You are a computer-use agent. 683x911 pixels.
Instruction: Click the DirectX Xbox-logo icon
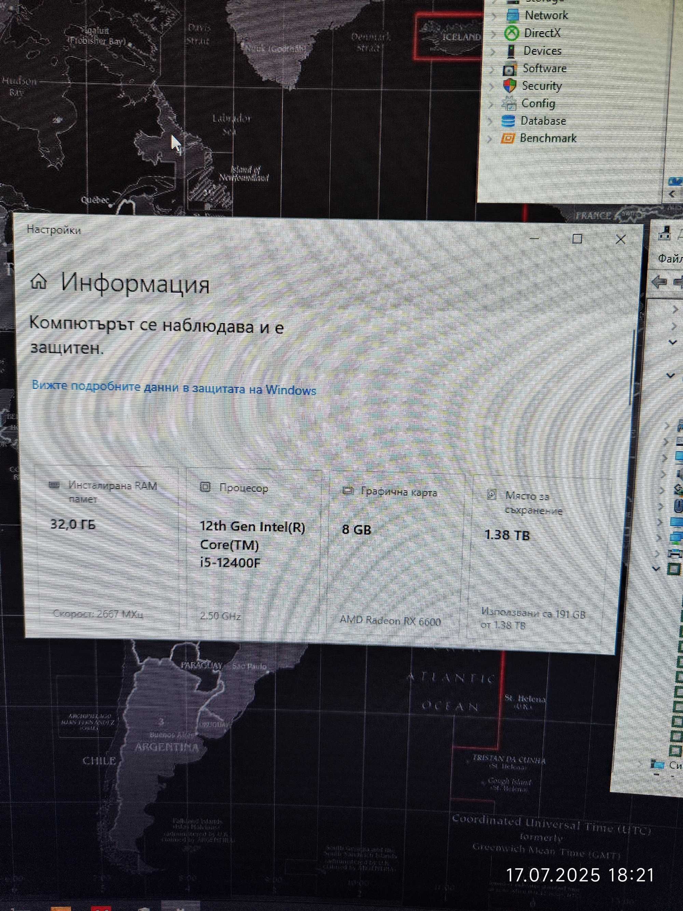[x=512, y=33]
